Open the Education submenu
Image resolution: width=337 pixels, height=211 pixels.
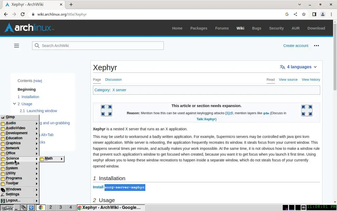(19, 138)
